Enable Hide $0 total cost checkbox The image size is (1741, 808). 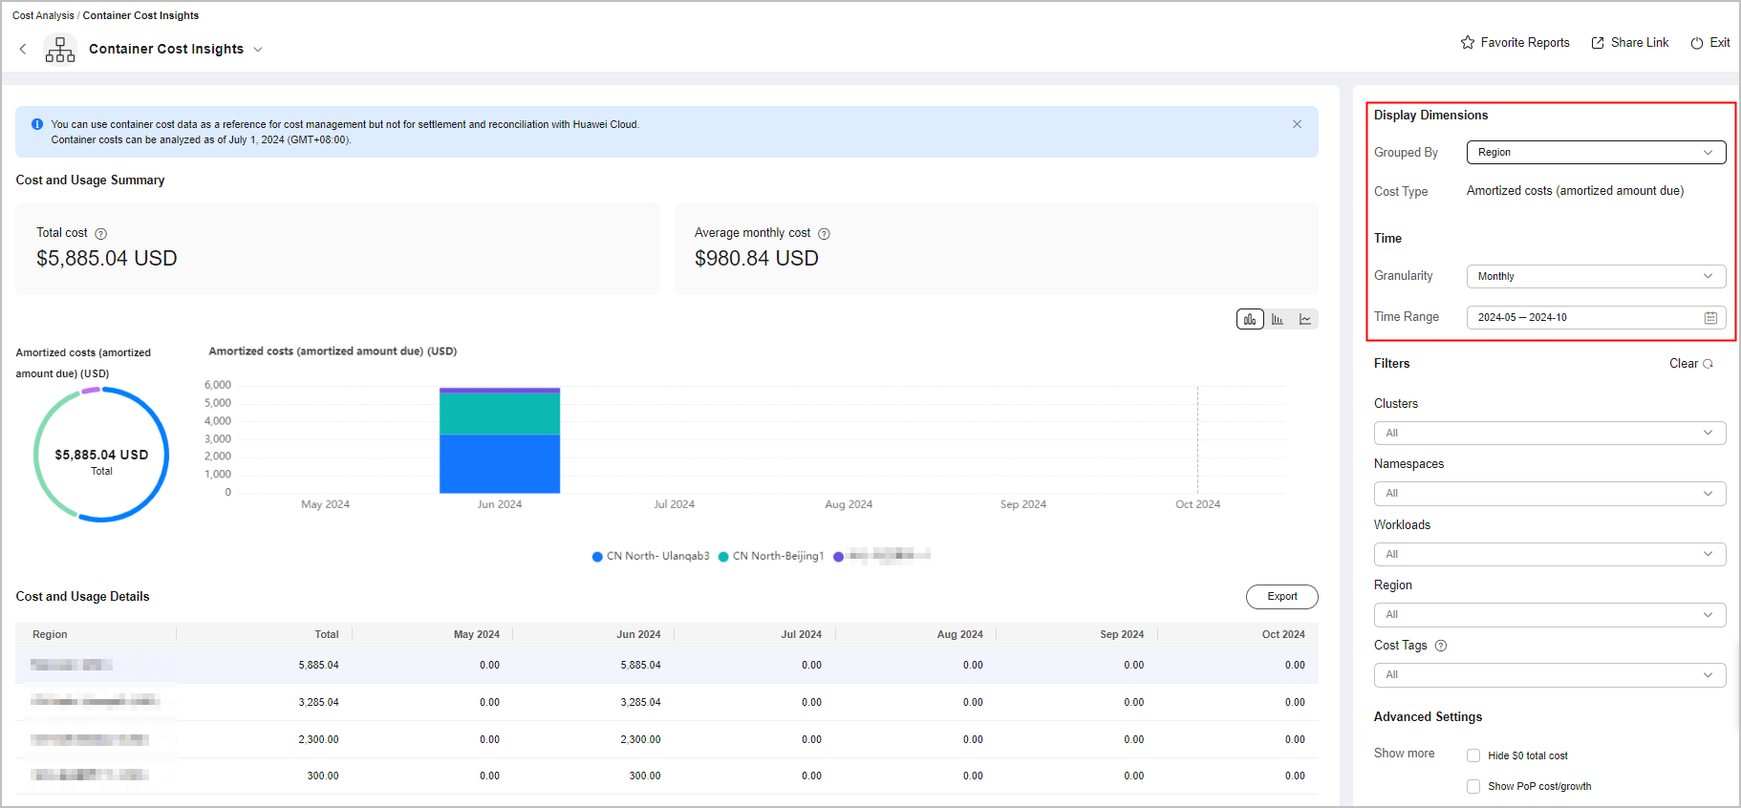[1473, 755]
